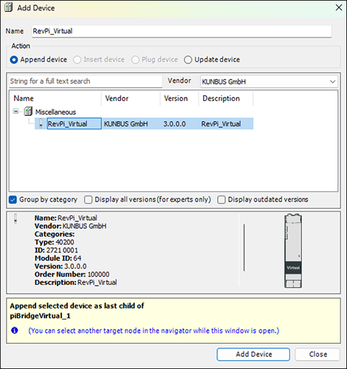This screenshot has width=347, height=369.
Task: Click the Vendor column header
Action: (x=131, y=98)
